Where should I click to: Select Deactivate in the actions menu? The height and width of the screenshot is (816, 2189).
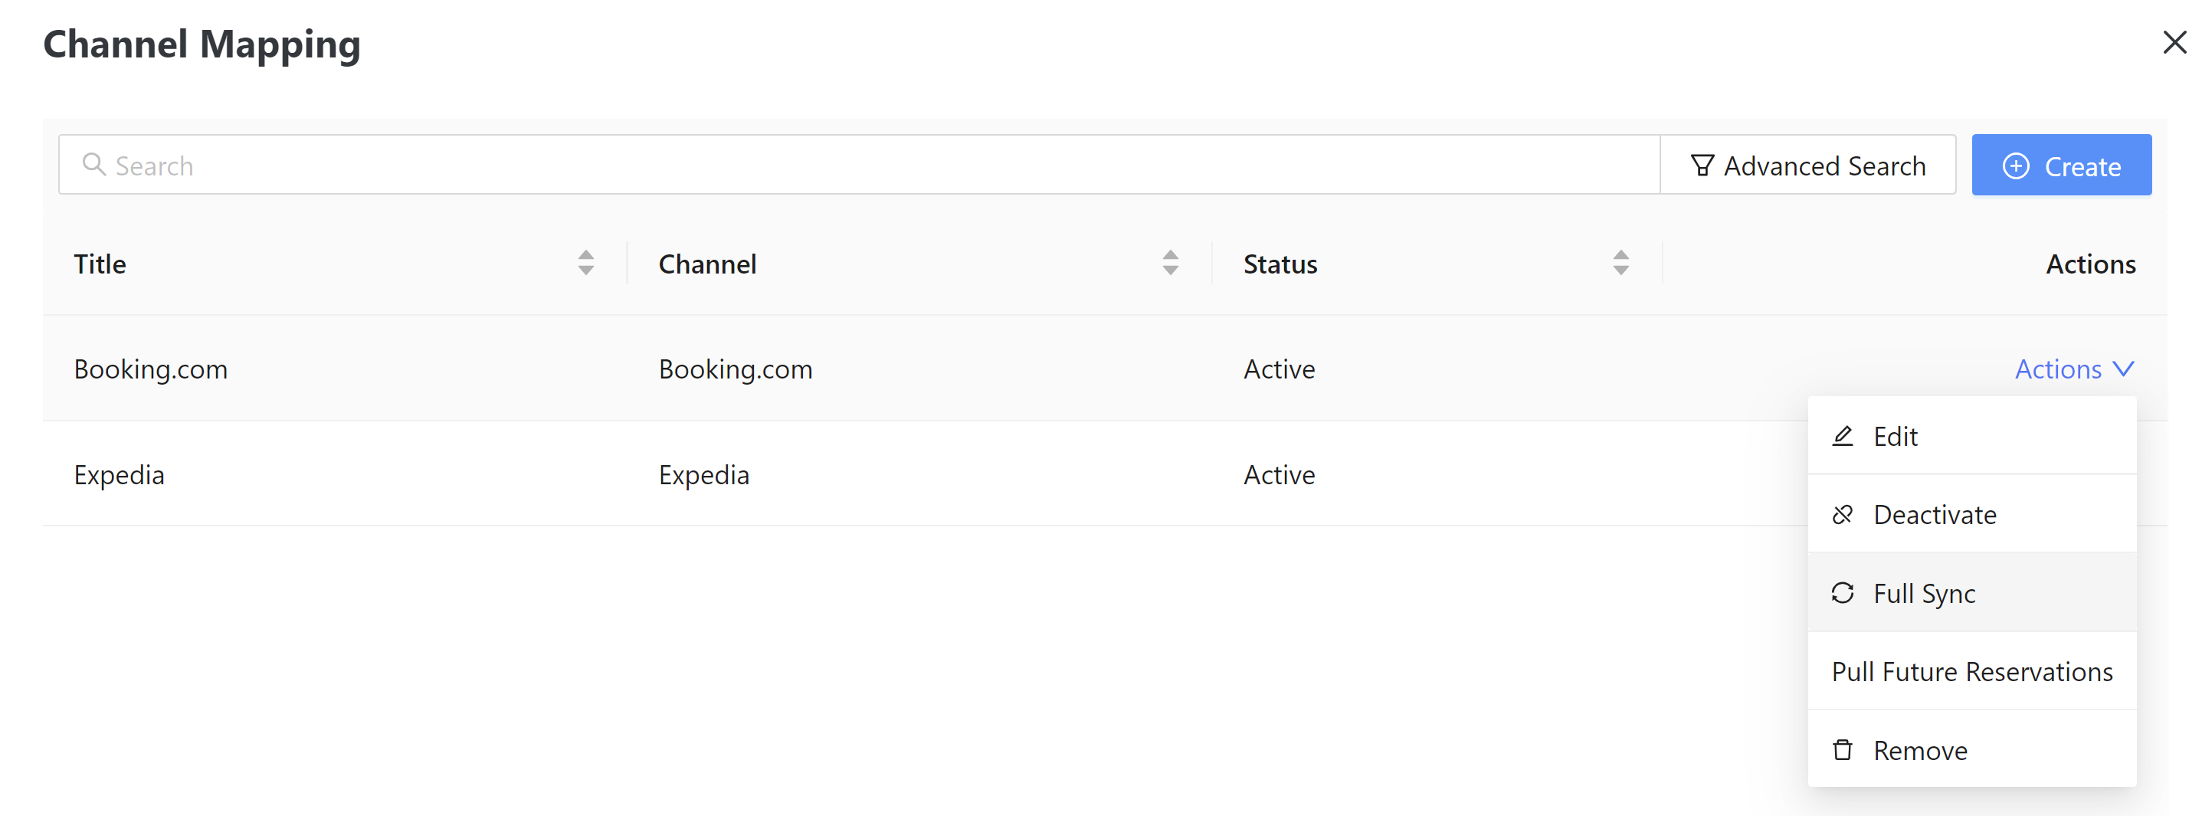(x=1971, y=514)
